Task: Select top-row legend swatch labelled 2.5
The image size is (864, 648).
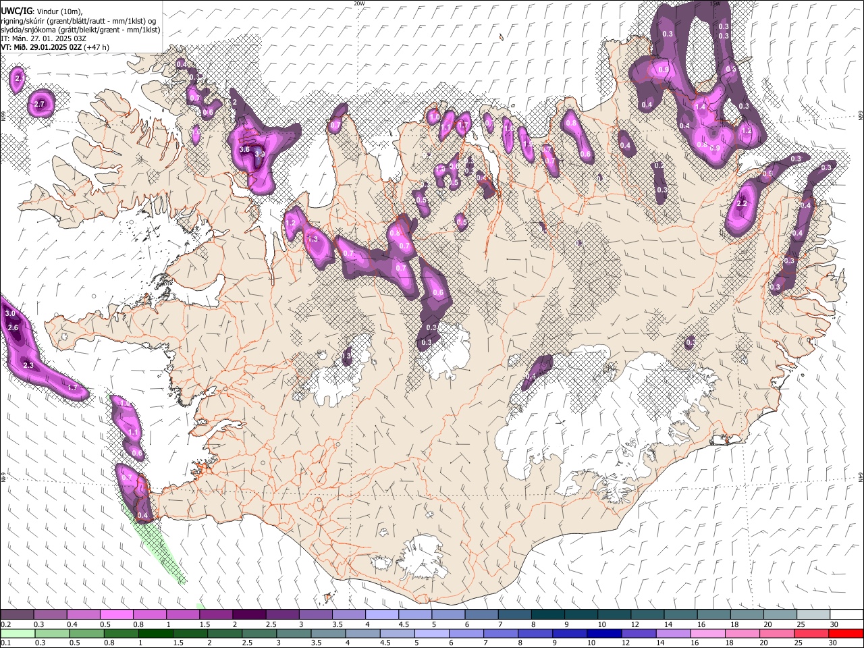Action: coord(282,615)
